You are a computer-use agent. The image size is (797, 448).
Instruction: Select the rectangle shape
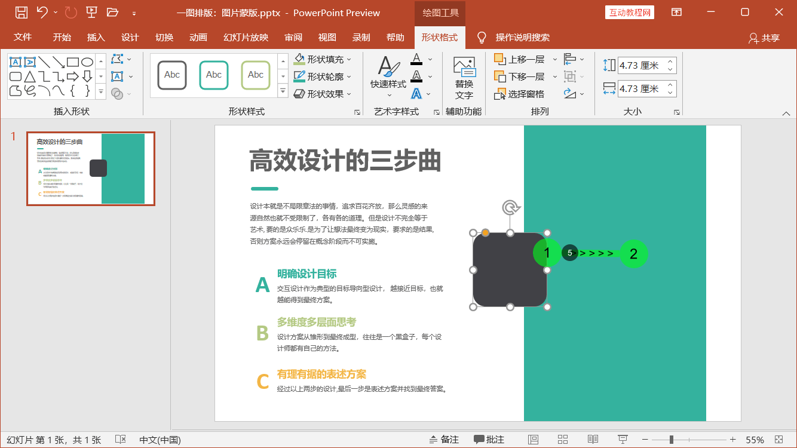(73, 62)
